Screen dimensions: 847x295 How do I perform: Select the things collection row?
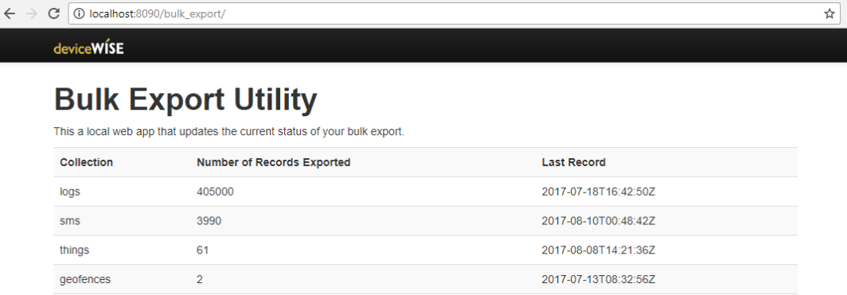[x=426, y=250]
